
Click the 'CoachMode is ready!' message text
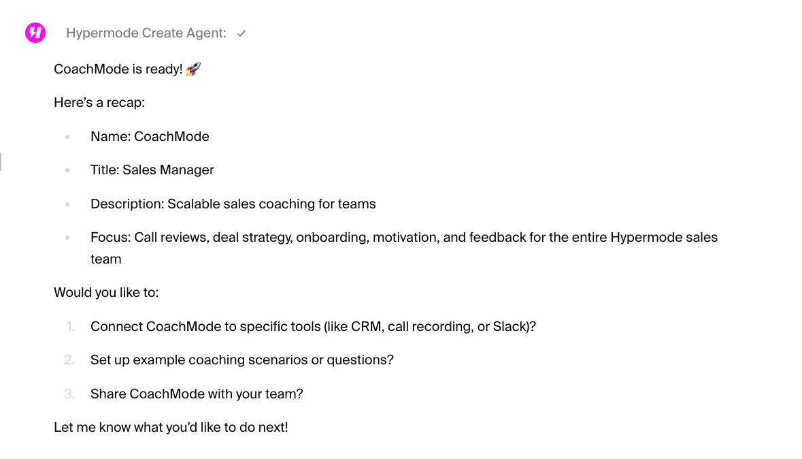pos(118,69)
